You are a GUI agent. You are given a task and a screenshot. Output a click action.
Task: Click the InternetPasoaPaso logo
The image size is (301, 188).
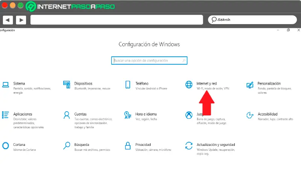[70, 6]
